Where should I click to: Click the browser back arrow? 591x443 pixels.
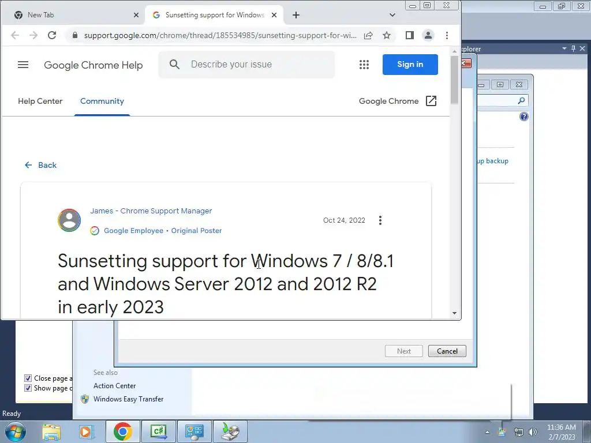click(x=14, y=35)
